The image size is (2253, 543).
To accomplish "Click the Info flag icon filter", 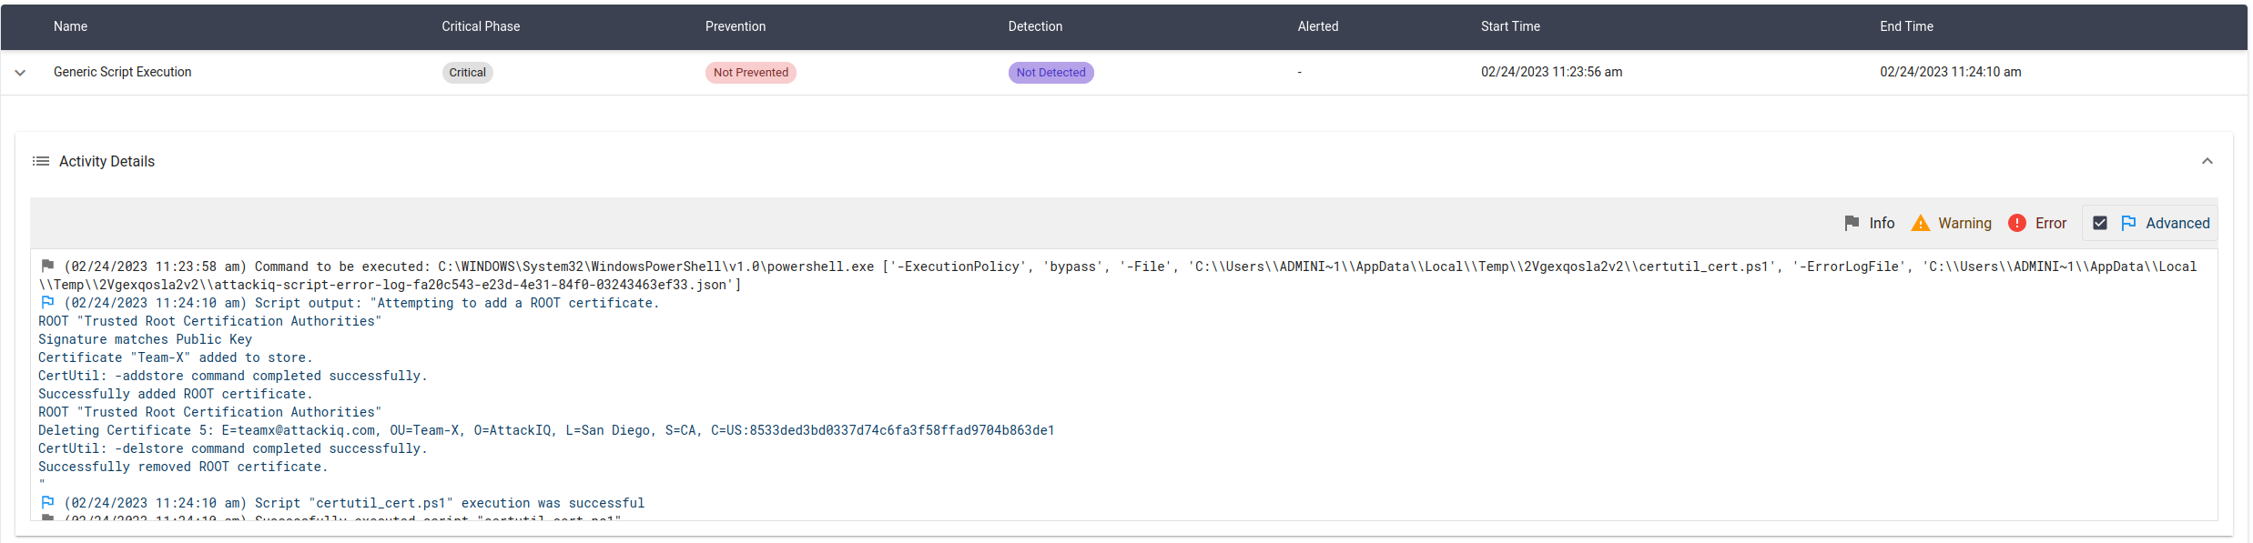I will pos(1852,223).
